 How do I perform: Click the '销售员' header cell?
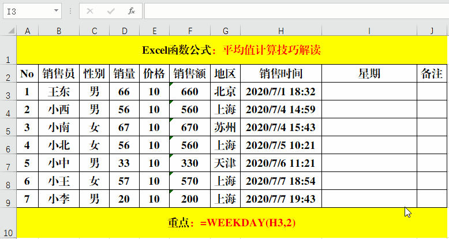tap(59, 73)
